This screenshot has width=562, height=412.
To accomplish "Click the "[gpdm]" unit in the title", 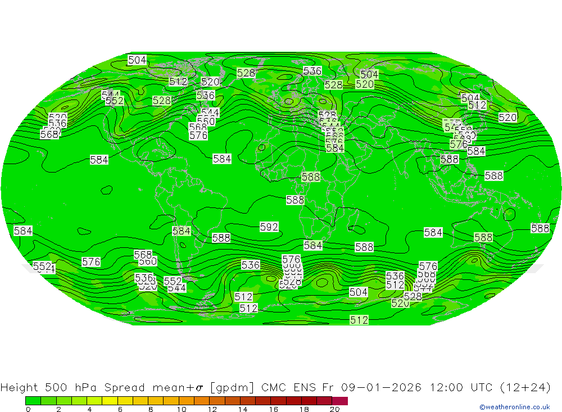I will tap(232, 388).
